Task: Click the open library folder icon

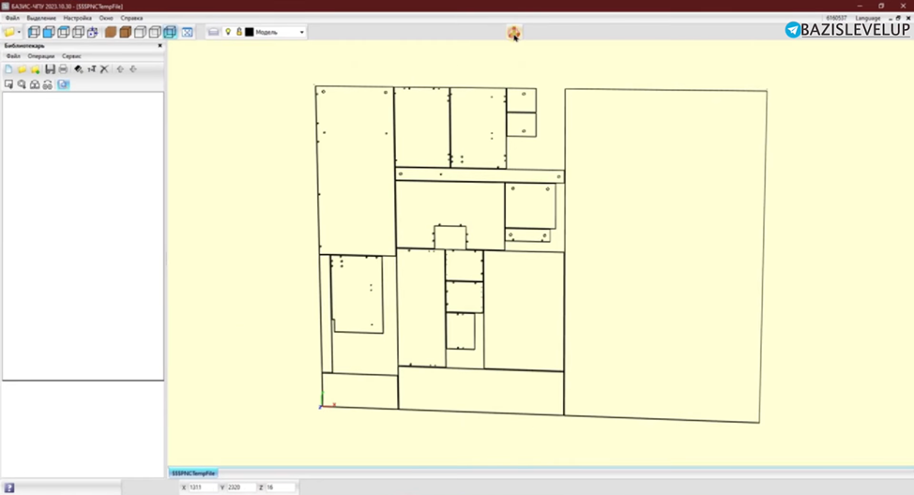Action: pos(22,69)
